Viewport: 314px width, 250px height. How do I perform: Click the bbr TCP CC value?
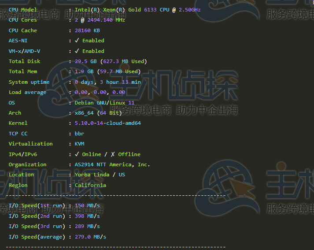79,134
